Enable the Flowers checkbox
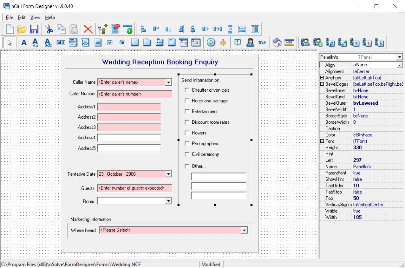Image resolution: width=405 pixels, height=268 pixels. tap(187, 133)
